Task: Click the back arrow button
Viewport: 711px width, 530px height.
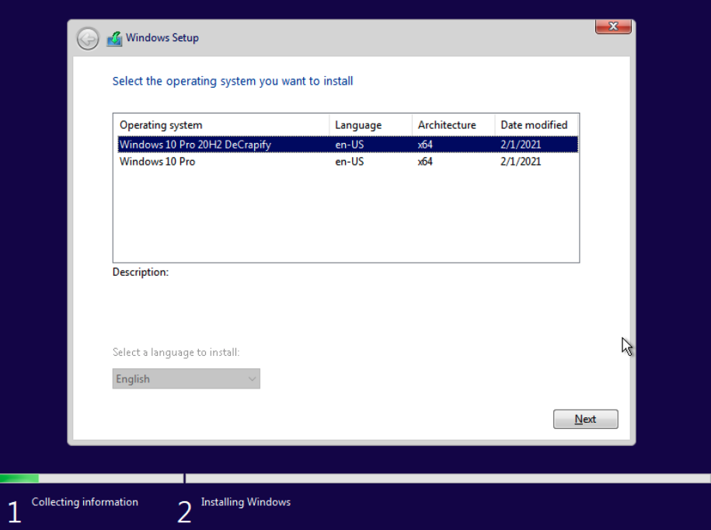Action: [x=88, y=39]
